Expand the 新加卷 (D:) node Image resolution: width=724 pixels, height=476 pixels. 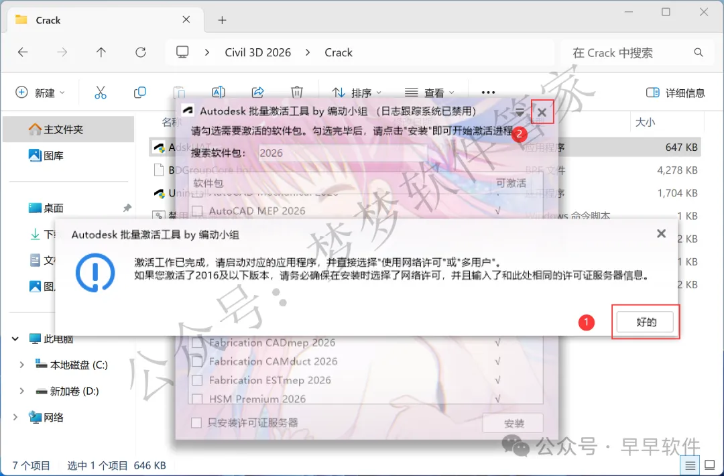tap(21, 392)
